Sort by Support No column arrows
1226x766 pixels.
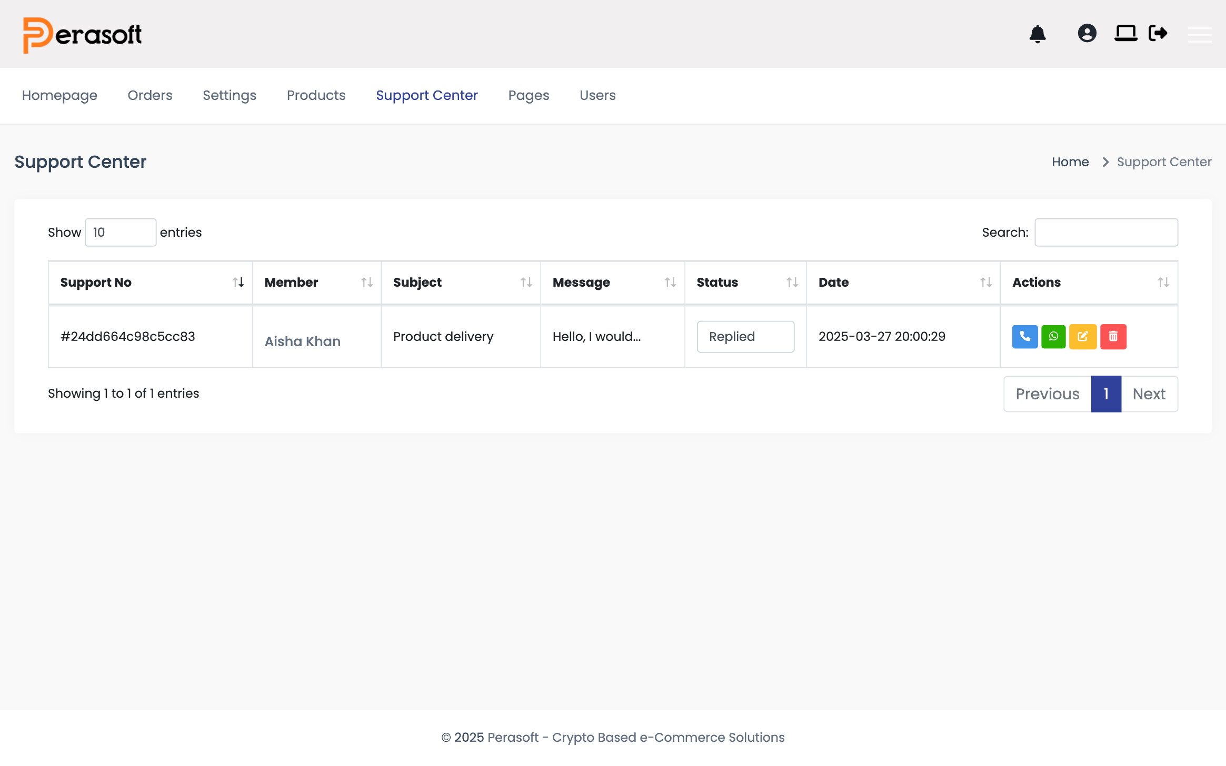tap(238, 283)
